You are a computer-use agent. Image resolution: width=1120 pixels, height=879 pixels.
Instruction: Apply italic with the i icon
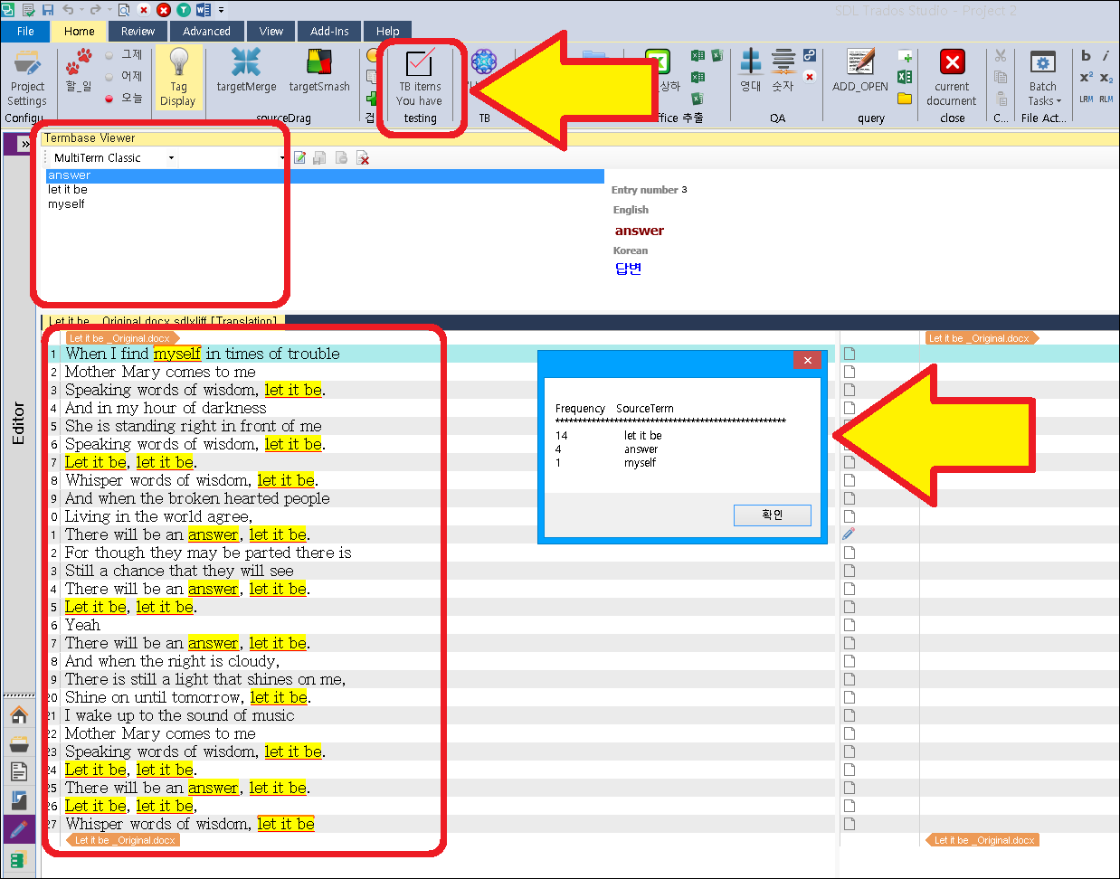[x=1106, y=56]
